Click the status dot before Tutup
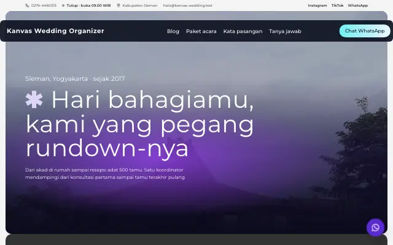 (x=63, y=6)
